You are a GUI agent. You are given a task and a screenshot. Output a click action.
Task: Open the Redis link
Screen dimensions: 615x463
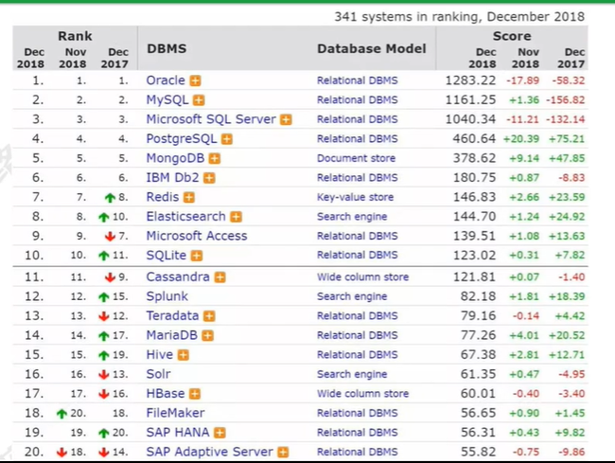click(163, 197)
